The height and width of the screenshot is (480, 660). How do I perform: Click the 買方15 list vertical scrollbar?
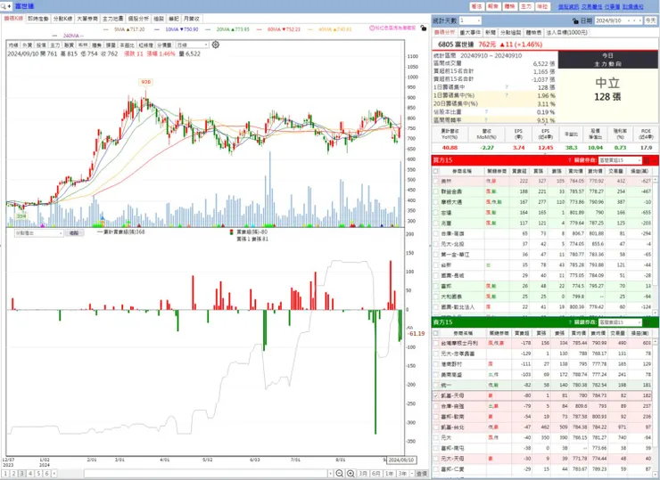tap(655, 246)
